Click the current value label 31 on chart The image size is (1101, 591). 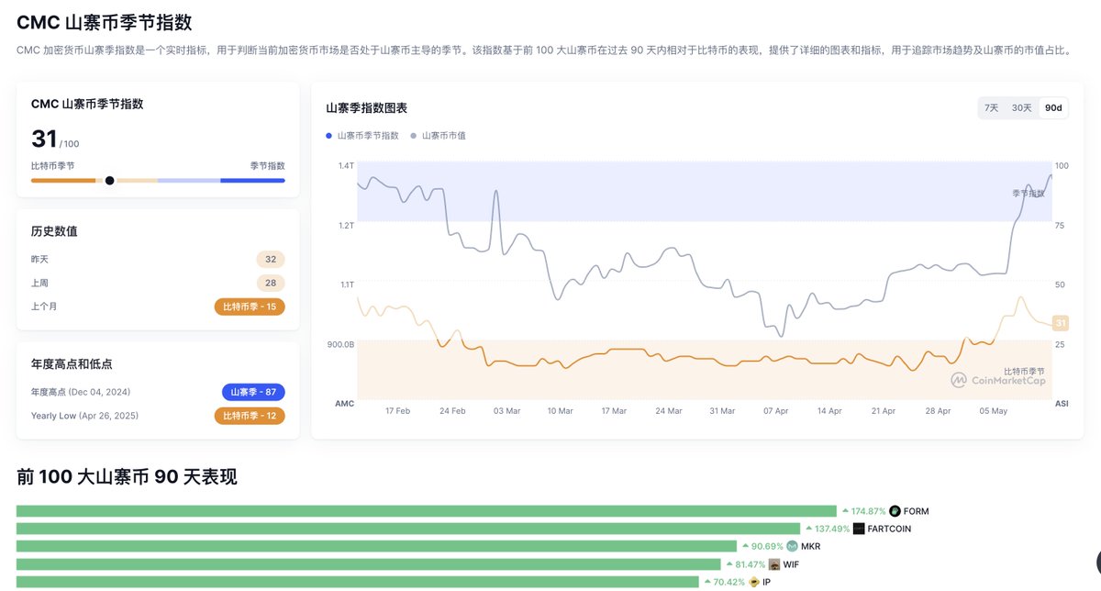point(1060,323)
